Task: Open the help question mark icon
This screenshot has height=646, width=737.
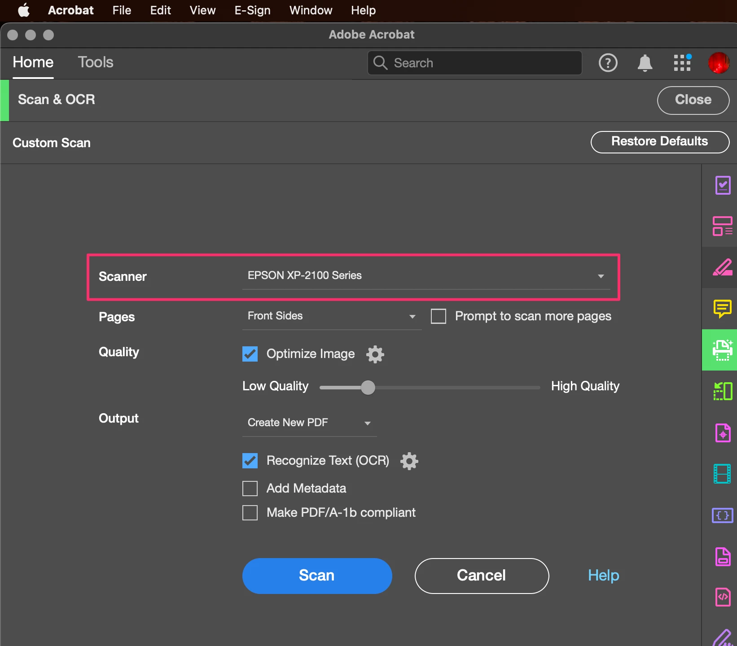Action: [x=608, y=63]
